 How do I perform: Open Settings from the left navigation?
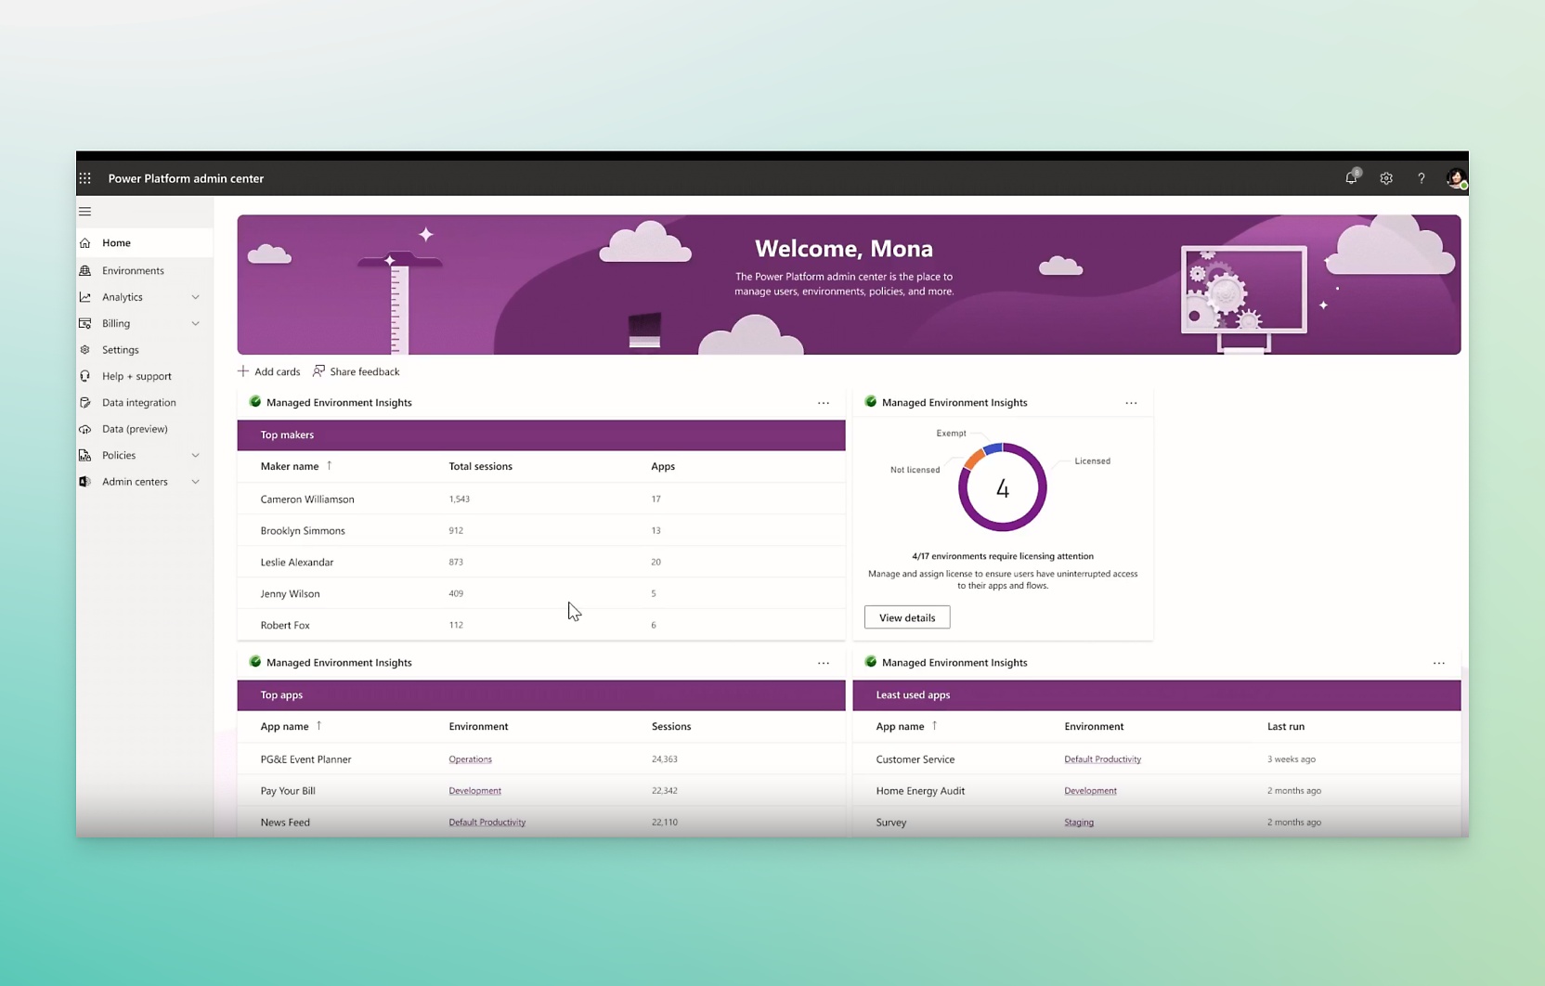coord(119,349)
